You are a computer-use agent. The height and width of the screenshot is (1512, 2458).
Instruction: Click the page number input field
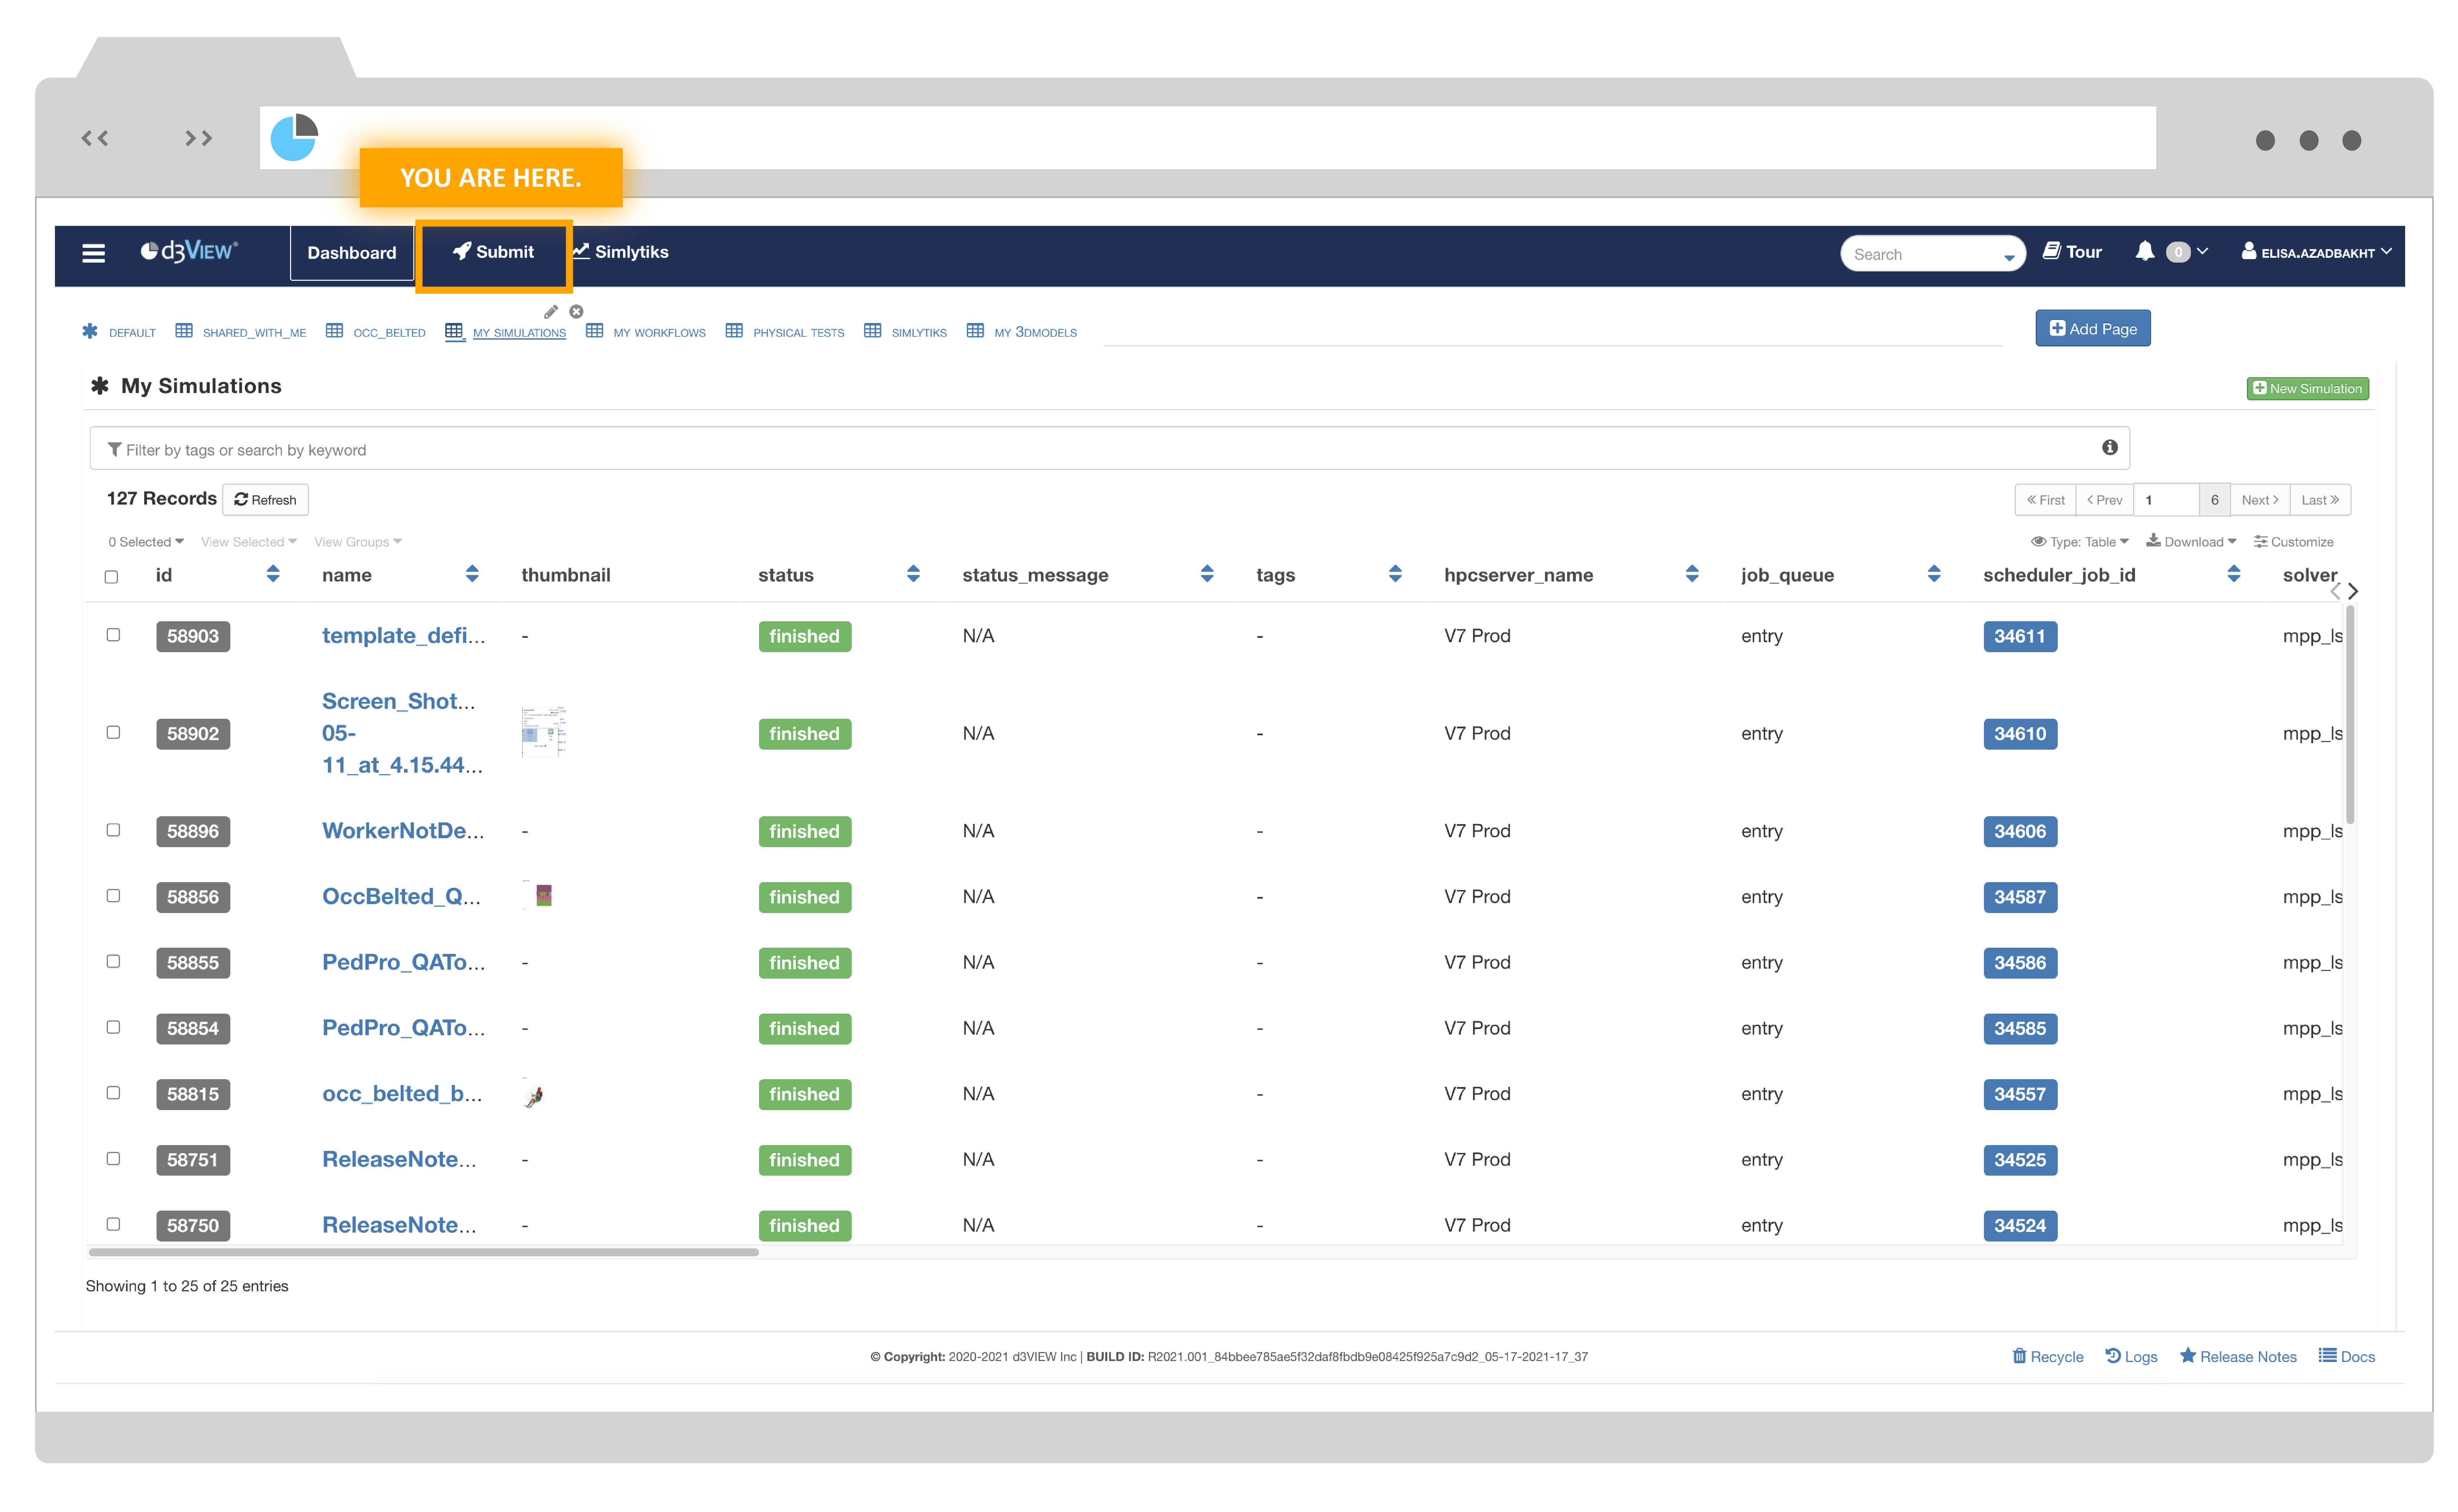(x=2166, y=500)
